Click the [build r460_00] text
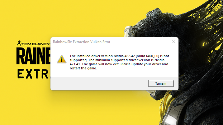The width and height of the screenshot is (223, 125). point(148,56)
